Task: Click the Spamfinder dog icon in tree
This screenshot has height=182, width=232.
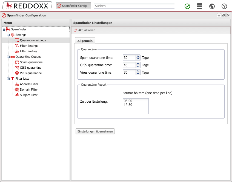Action: click(8, 29)
